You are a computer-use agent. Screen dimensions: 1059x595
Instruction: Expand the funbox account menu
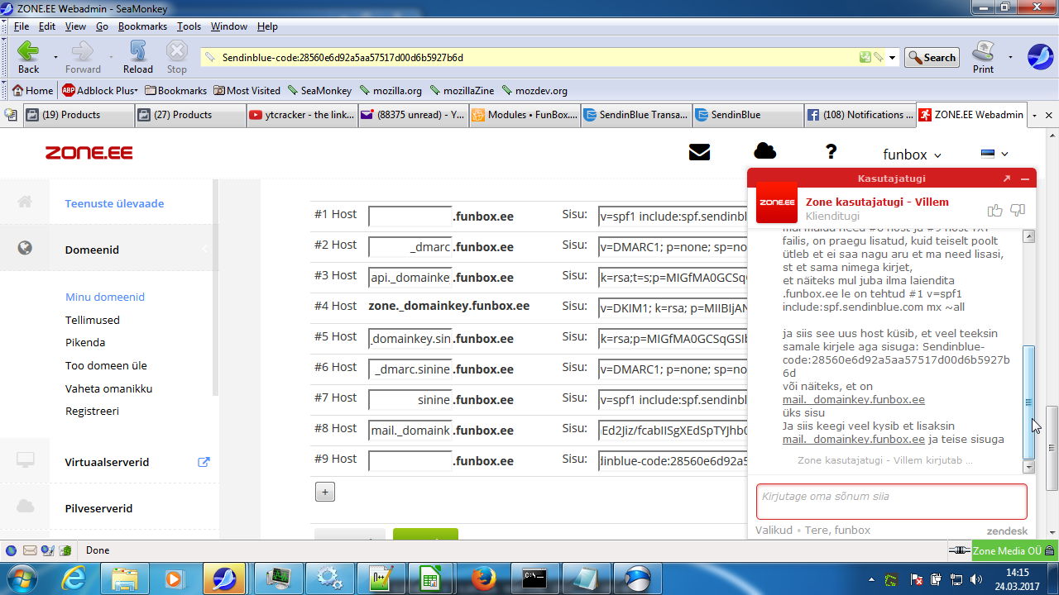click(x=913, y=155)
